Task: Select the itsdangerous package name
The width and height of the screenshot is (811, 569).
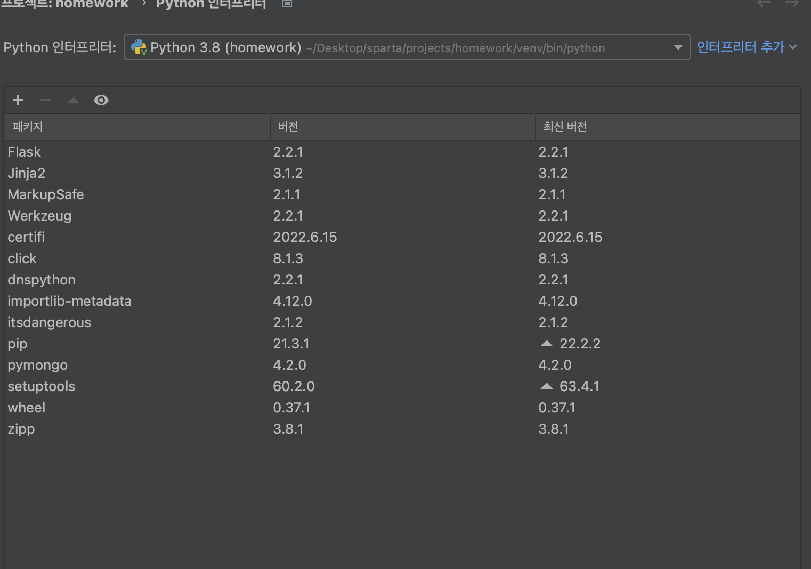Action: coord(50,323)
